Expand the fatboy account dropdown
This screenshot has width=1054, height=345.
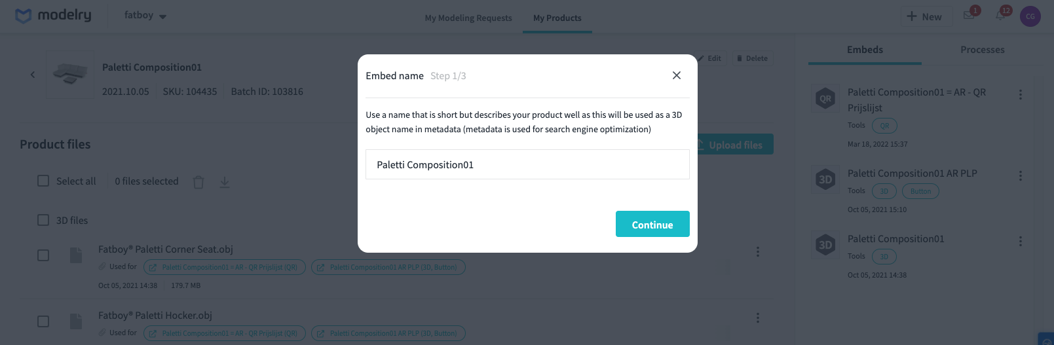coord(145,15)
